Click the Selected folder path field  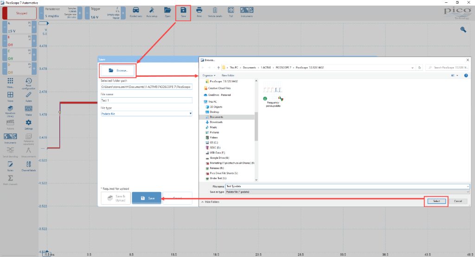click(146, 87)
